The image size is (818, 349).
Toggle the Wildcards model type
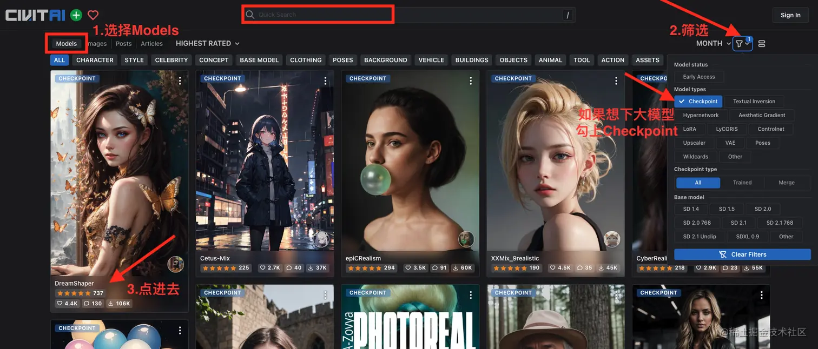click(695, 157)
